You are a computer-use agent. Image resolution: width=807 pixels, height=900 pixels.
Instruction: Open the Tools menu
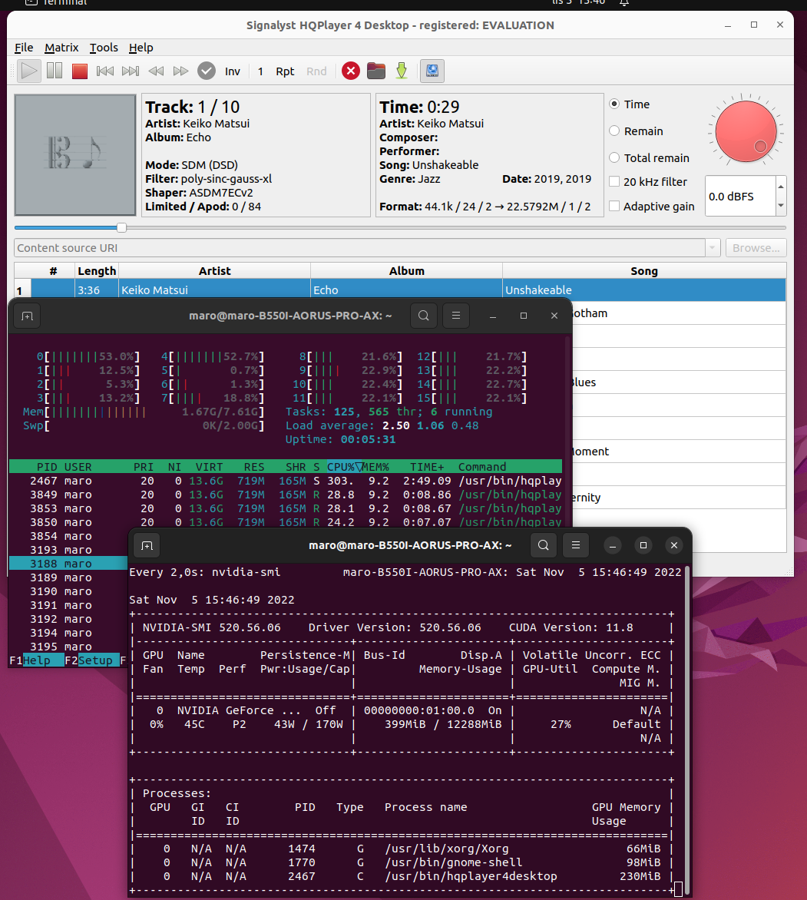104,48
